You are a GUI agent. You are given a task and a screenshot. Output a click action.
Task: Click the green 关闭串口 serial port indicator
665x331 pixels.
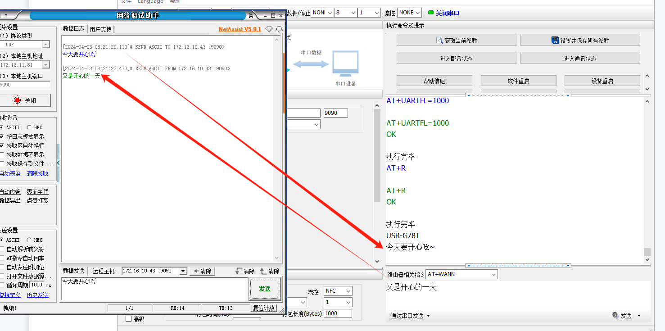(443, 13)
